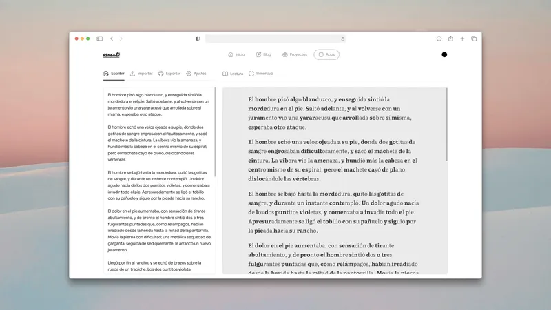551x310 pixels.
Task: Click preview paragraph starting 'El hombre echó una veloz'
Action: pos(333,161)
